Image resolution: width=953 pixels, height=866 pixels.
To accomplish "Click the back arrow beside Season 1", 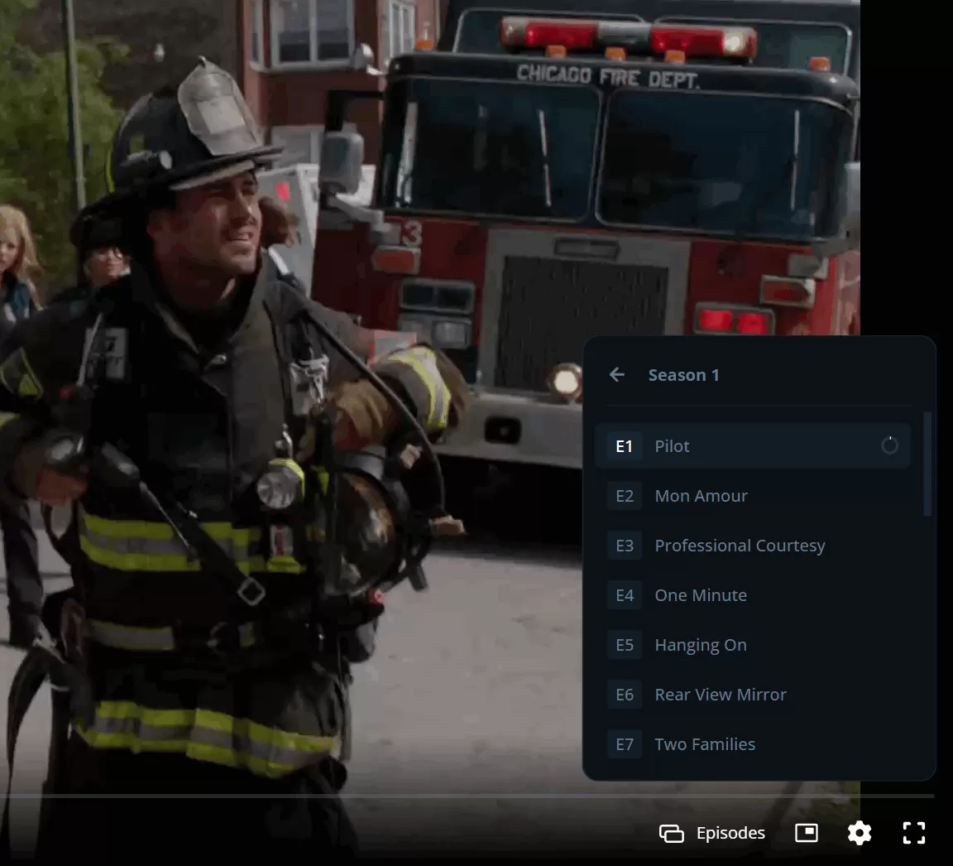I will [617, 375].
